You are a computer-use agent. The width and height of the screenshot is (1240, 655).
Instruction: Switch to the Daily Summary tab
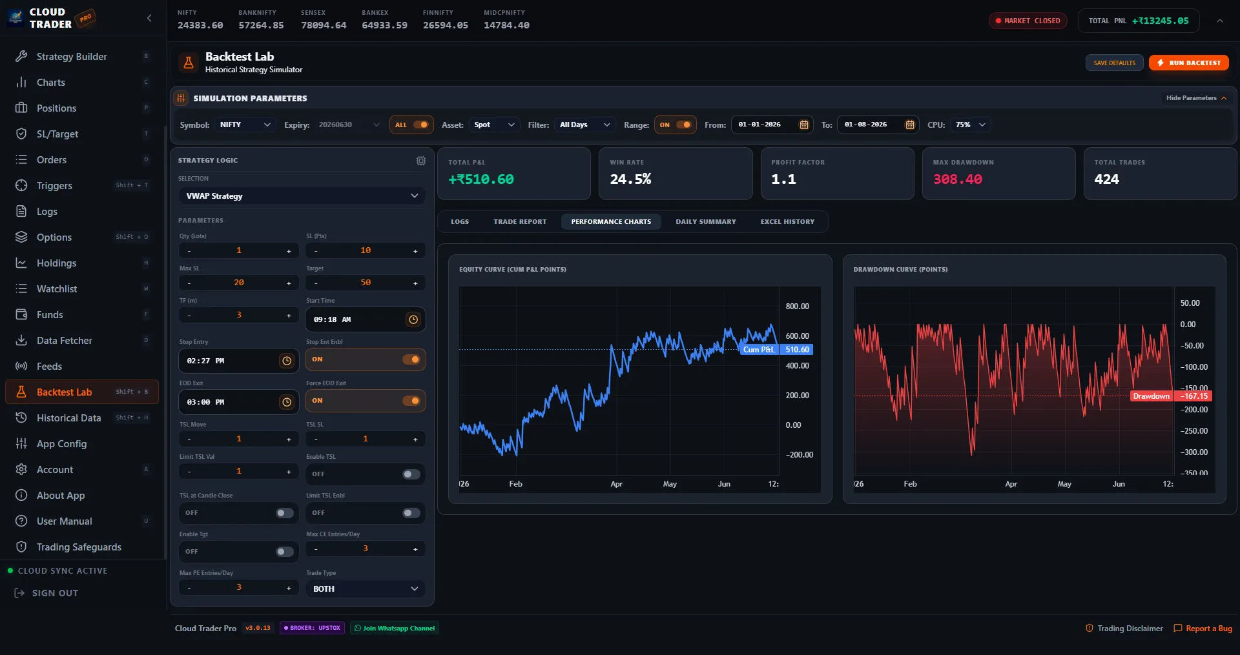(706, 221)
